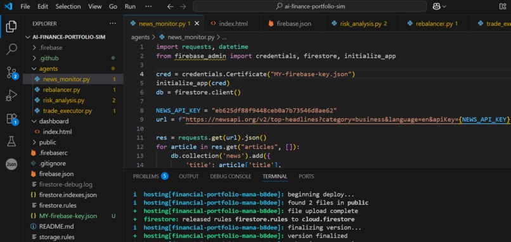Open the File menu

25,6
